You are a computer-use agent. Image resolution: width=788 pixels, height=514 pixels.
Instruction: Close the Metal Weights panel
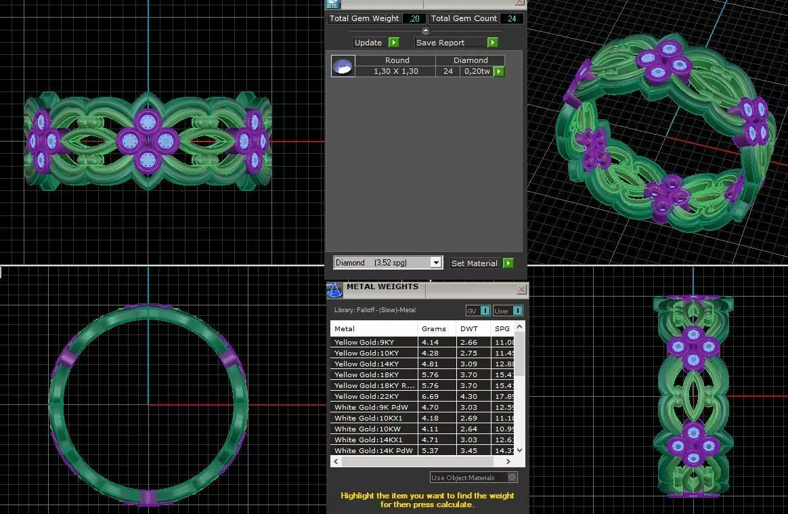(x=522, y=289)
